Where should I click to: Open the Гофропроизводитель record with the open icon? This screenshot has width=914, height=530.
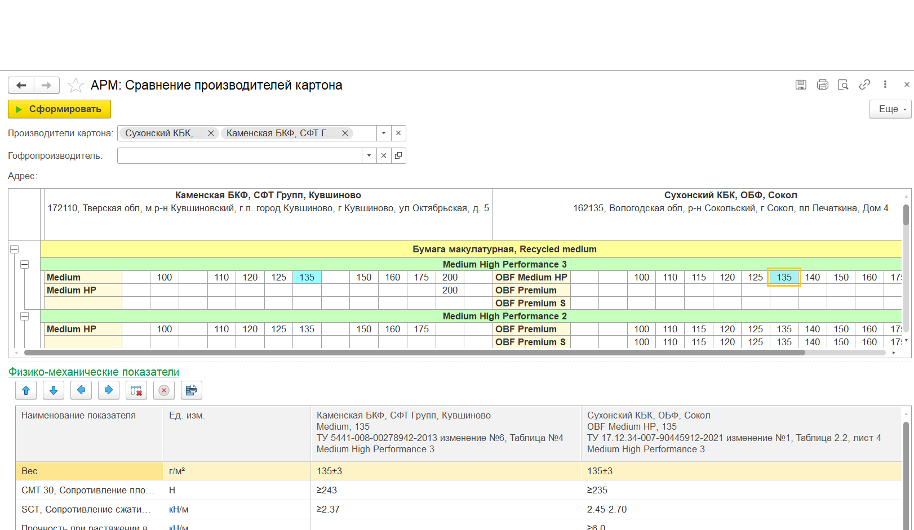pyautogui.click(x=398, y=155)
